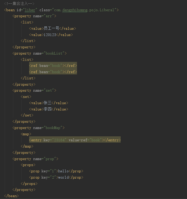The width and height of the screenshot is (187, 199).
Task: Click the value text 员工一号
Action: coord(51,28)
